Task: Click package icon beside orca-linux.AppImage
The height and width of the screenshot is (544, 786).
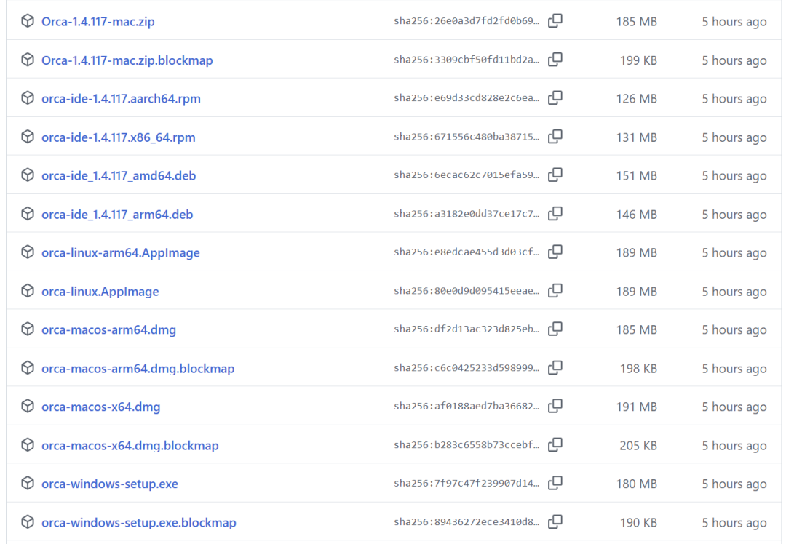Action: pyautogui.click(x=28, y=290)
